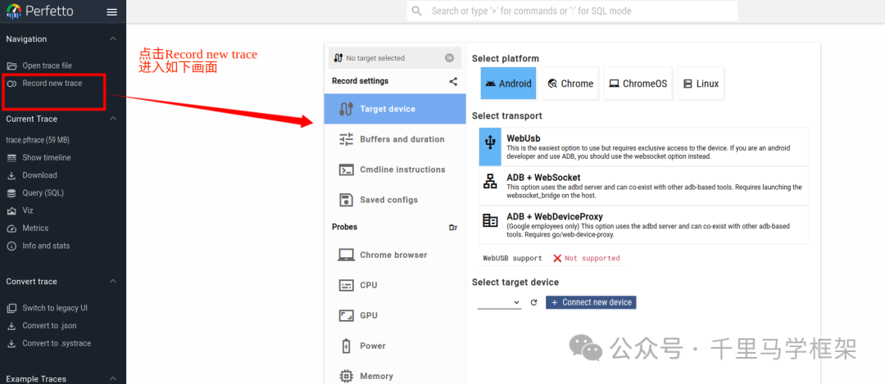Open Buffers and duration settings
The width and height of the screenshot is (885, 384).
395,139
